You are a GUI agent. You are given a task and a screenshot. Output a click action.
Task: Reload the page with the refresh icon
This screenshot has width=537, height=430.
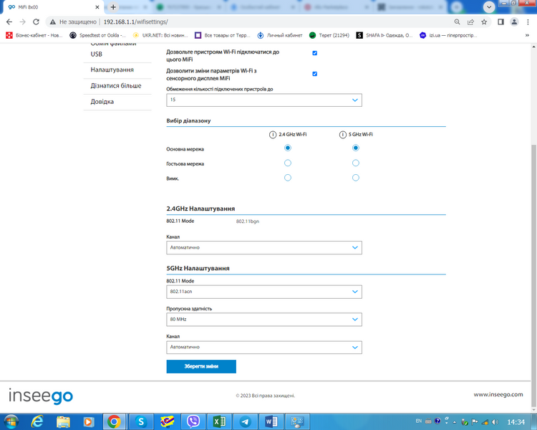point(36,22)
